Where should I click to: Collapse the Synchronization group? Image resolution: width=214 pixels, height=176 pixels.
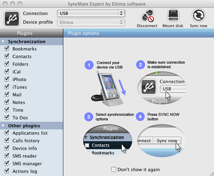3,42
